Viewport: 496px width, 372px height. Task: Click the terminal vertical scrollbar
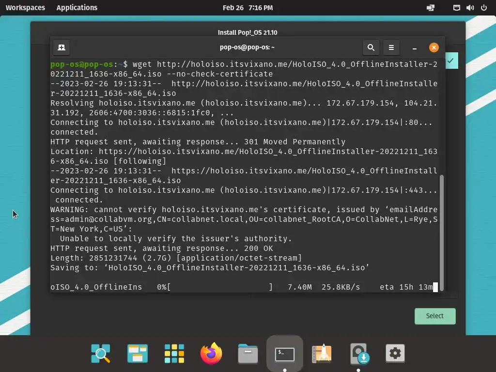442,232
